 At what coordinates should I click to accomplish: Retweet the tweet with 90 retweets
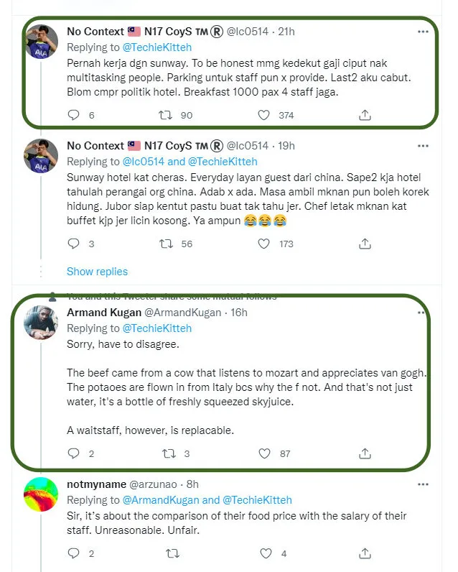166,115
